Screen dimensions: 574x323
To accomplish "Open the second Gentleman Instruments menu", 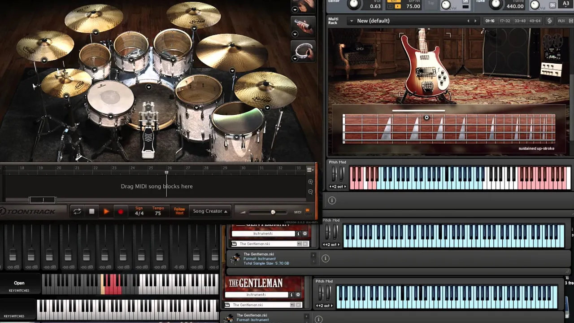I will click(x=257, y=295).
